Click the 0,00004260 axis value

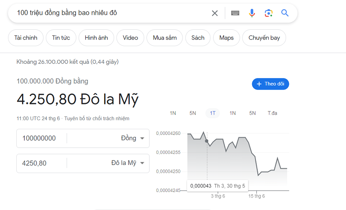(x=168, y=133)
